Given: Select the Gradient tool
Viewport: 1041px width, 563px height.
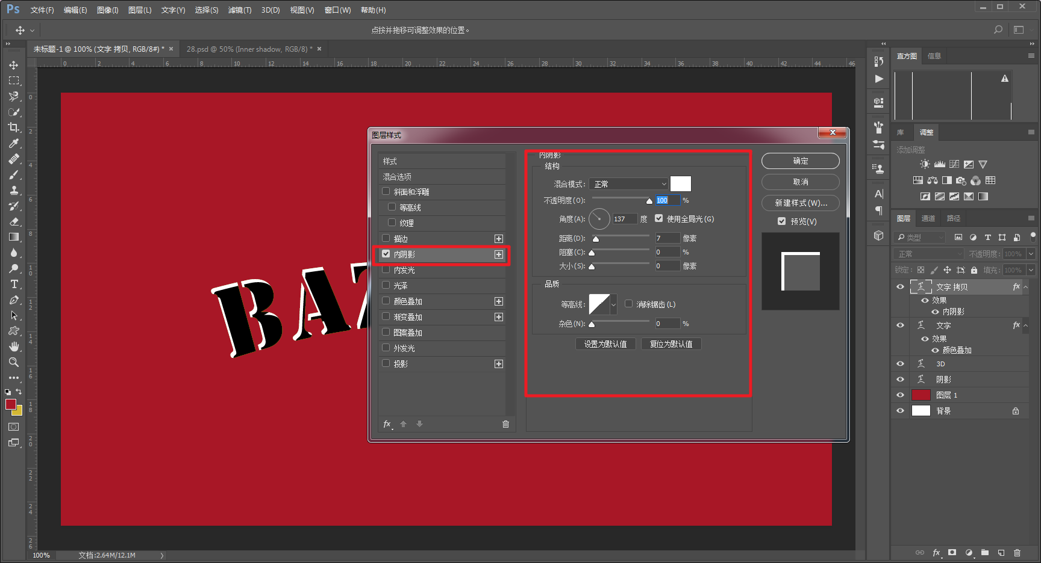Looking at the screenshot, I should (x=14, y=237).
